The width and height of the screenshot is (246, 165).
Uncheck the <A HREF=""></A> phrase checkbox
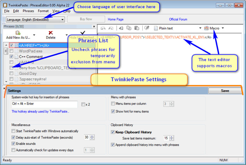click(11, 45)
